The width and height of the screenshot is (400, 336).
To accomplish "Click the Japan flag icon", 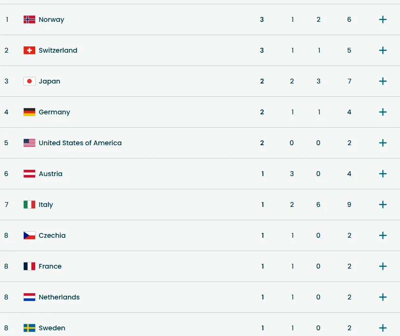I will [x=29, y=81].
